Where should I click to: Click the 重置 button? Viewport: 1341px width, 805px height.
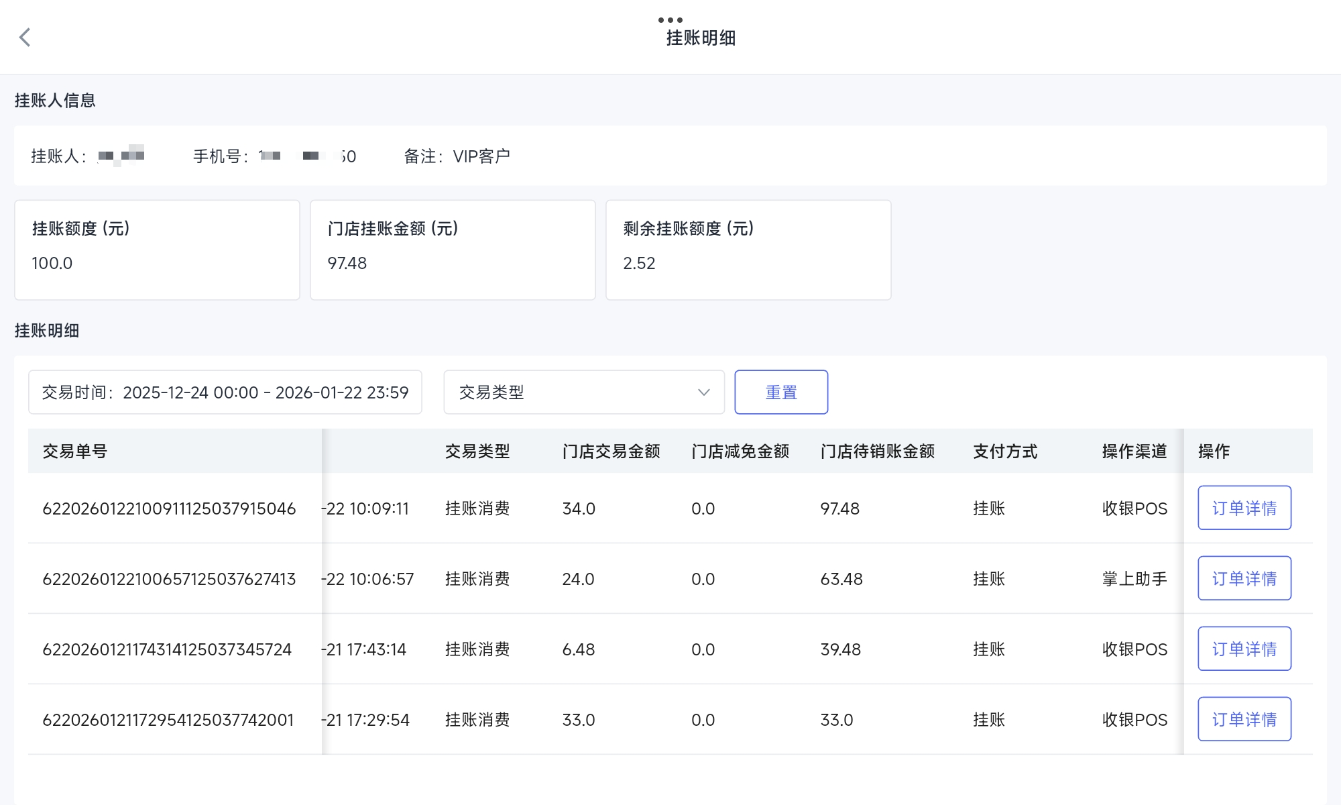[x=780, y=392]
